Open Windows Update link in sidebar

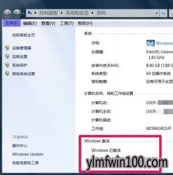[28, 154]
